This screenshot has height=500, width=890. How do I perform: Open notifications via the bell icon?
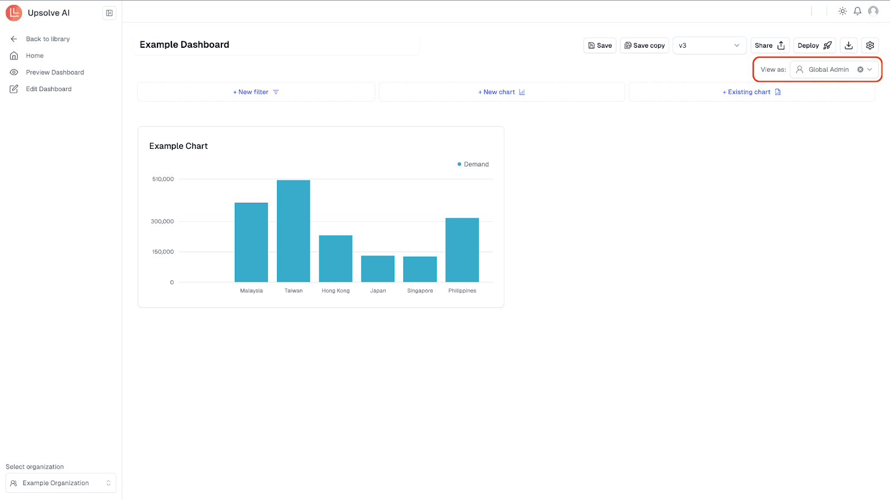[x=857, y=11]
